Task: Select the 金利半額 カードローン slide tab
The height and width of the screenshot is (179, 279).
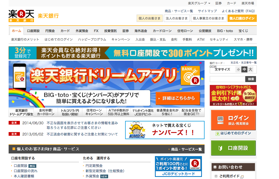Action: (x=46, y=112)
